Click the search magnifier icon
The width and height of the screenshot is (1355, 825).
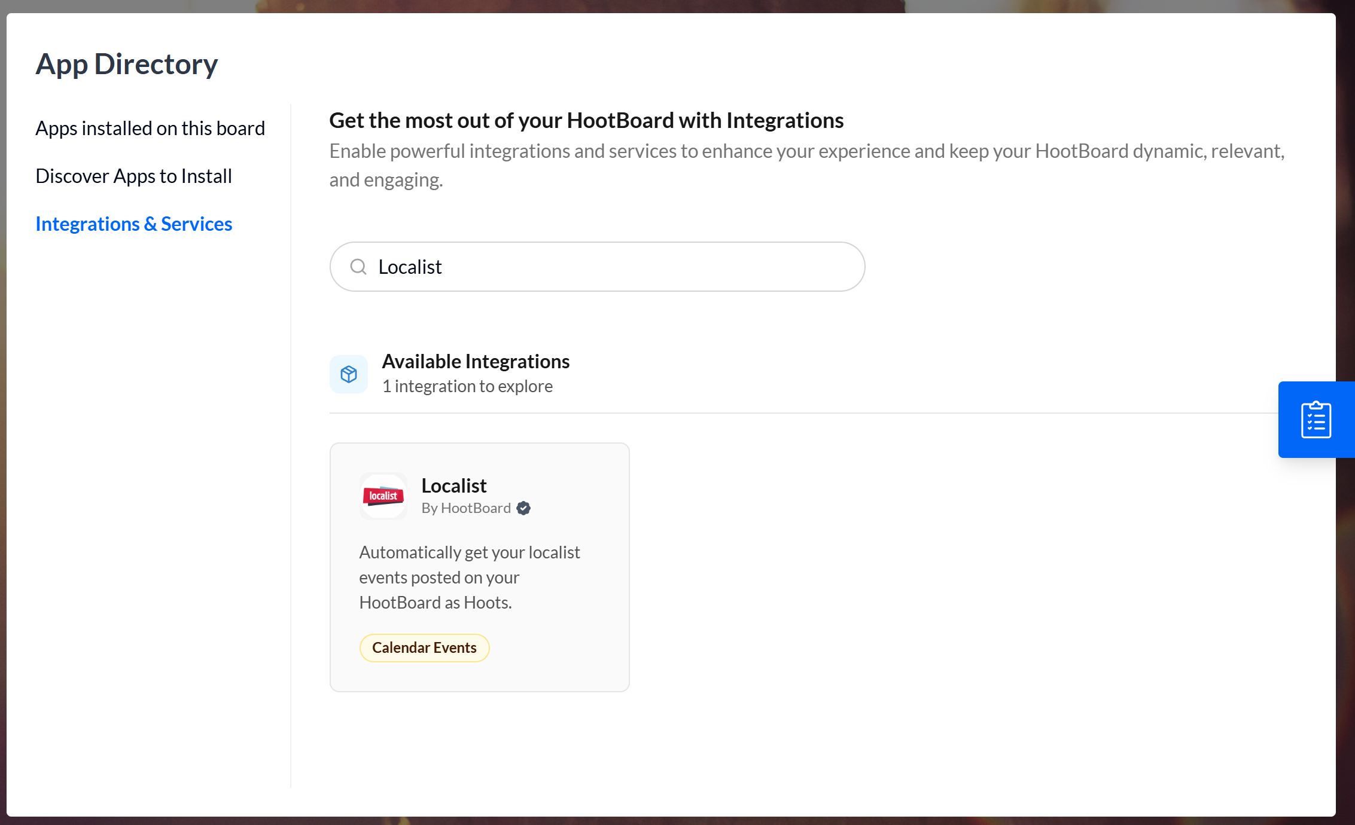358,267
